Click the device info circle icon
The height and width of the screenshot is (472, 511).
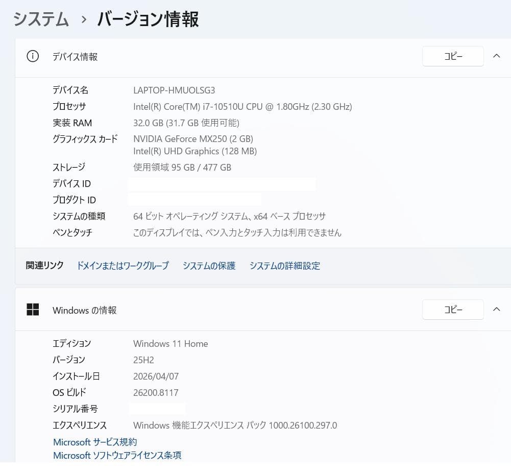[x=33, y=56]
